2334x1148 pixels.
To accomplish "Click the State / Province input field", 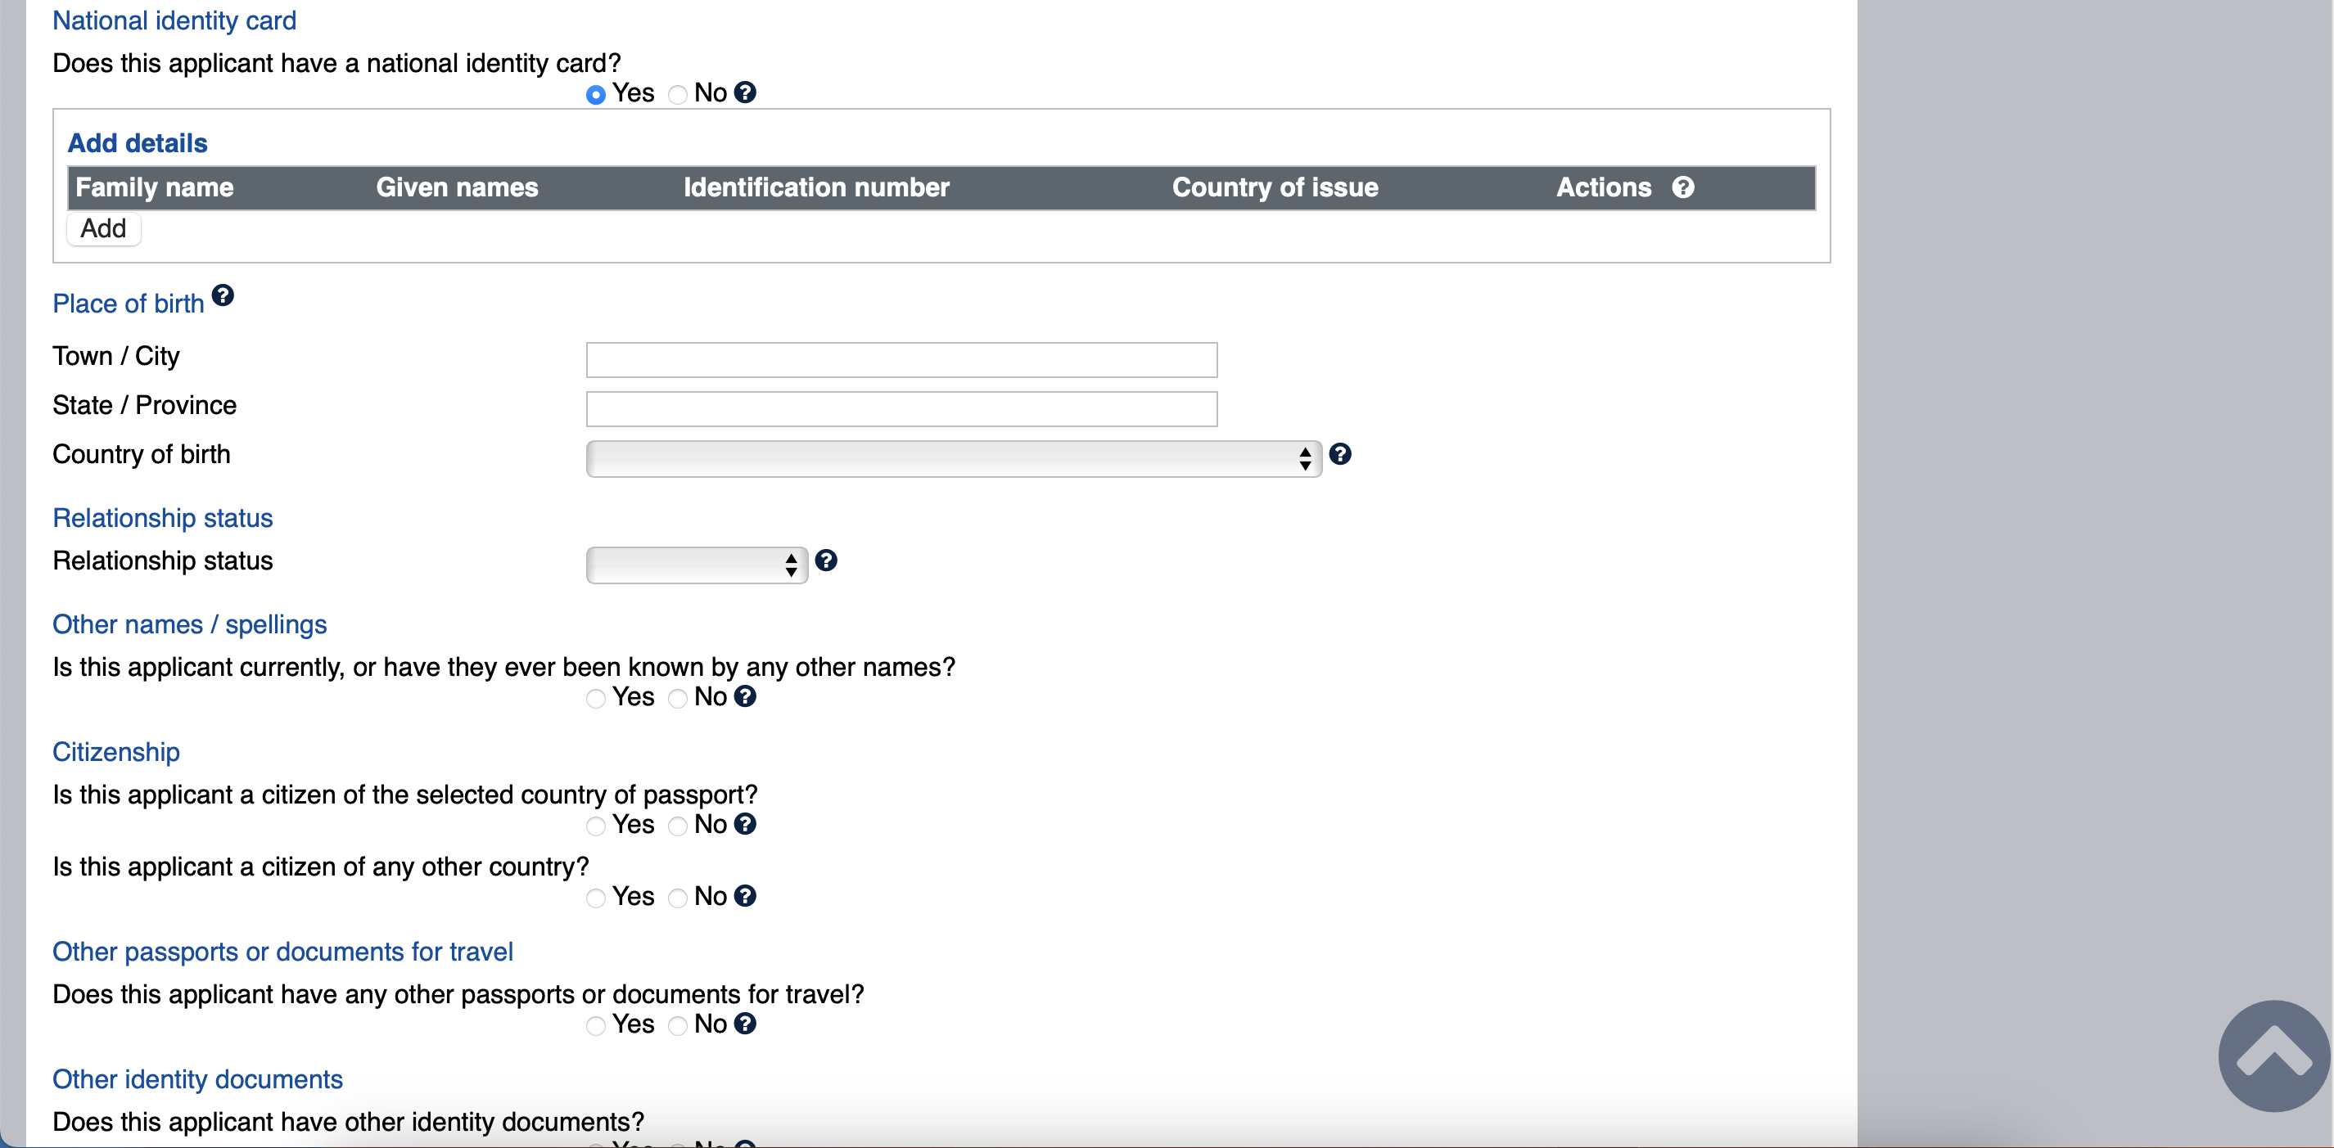I will click(901, 409).
